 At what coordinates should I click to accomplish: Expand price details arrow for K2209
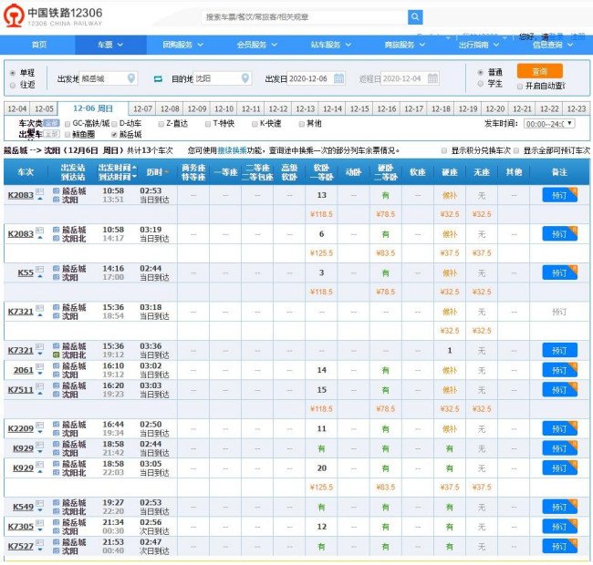(x=40, y=433)
